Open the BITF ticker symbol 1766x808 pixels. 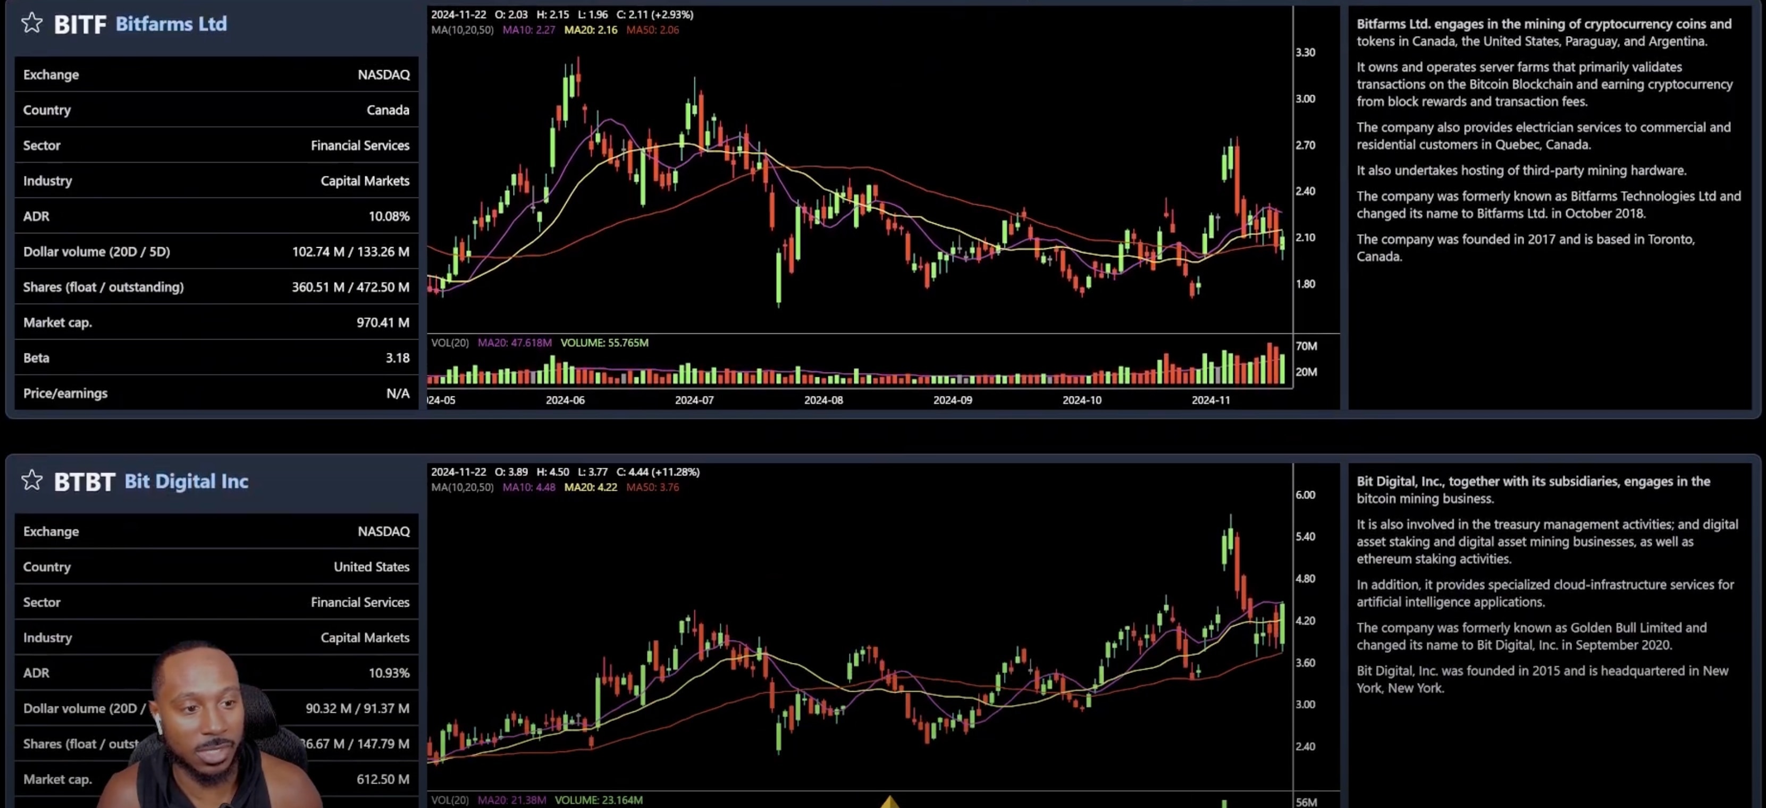80,24
